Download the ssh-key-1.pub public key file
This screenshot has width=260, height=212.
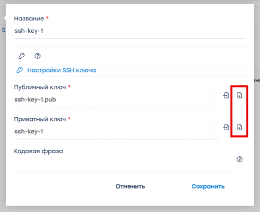click(240, 95)
